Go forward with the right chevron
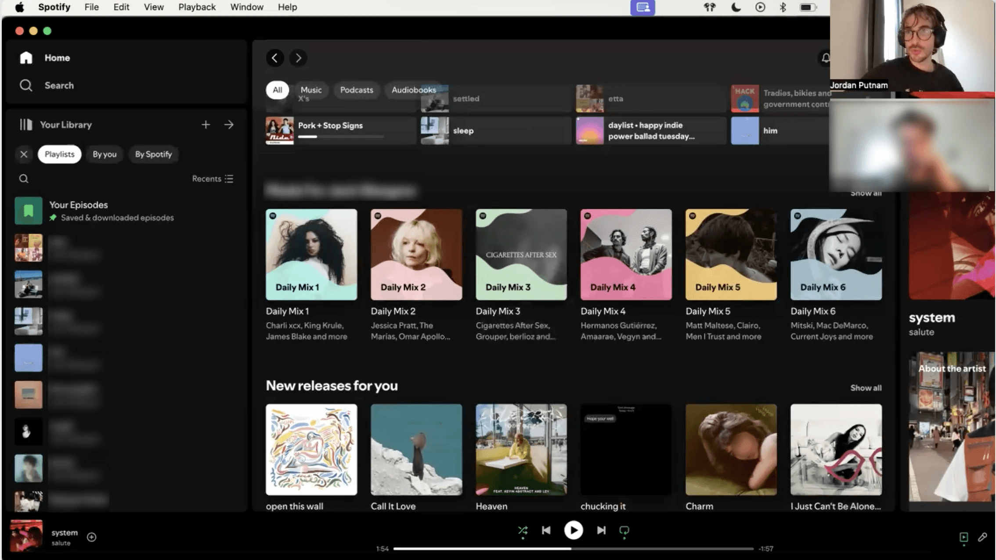996x560 pixels. [x=298, y=58]
